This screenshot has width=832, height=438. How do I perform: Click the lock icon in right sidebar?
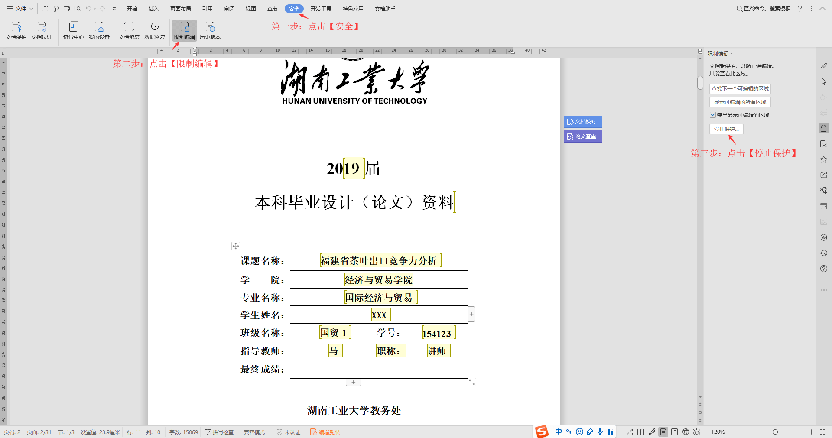point(824,128)
